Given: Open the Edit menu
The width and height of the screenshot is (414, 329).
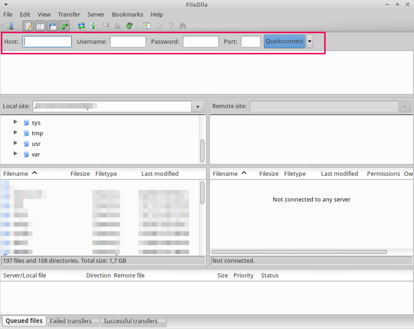Looking at the screenshot, I should pyautogui.click(x=25, y=15).
